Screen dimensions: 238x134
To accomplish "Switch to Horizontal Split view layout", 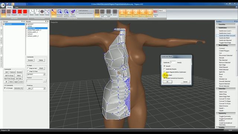I will click(x=109, y=13).
